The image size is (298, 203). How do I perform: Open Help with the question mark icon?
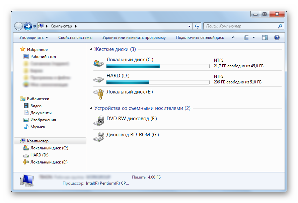point(277,38)
